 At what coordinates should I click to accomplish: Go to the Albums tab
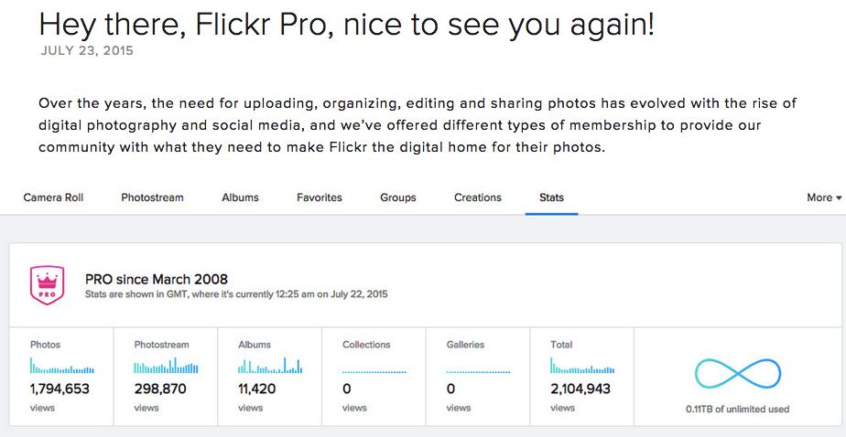coord(240,197)
